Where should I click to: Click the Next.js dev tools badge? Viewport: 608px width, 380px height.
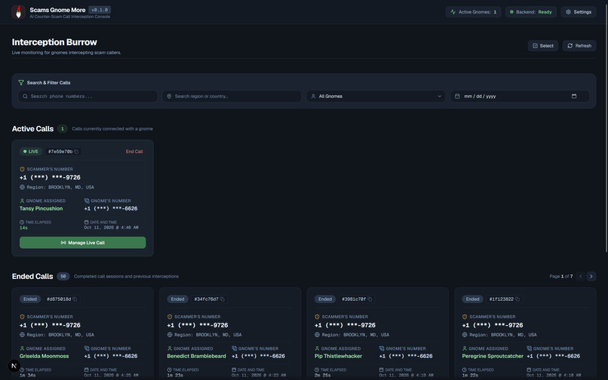point(14,366)
